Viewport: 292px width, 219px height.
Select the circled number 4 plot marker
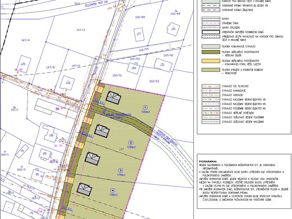pyautogui.click(x=113, y=190)
